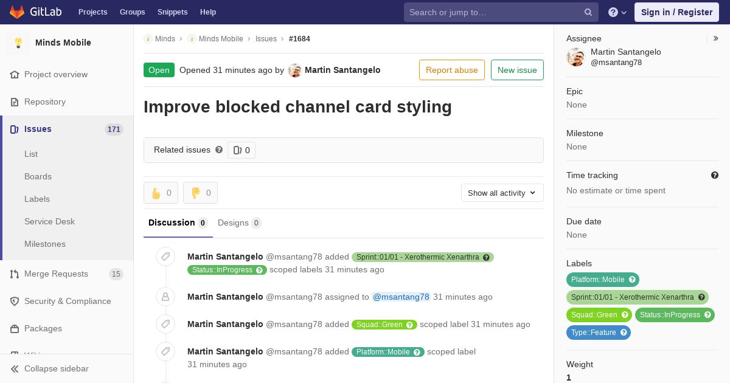This screenshot has width=730, height=383.
Task: Click Time tracking help icon
Action: [x=715, y=175]
